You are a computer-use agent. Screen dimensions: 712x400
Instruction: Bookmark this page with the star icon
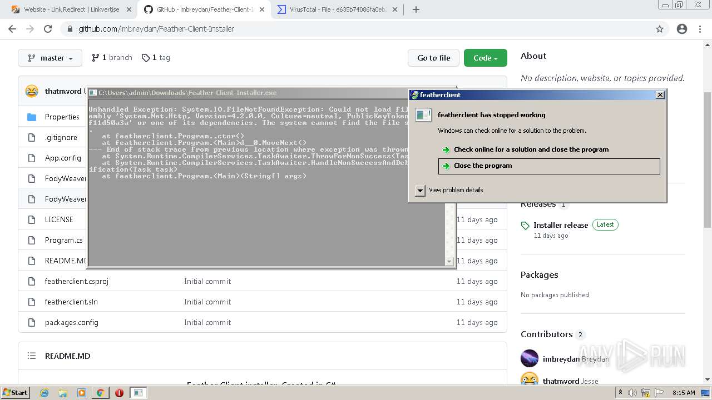660,29
